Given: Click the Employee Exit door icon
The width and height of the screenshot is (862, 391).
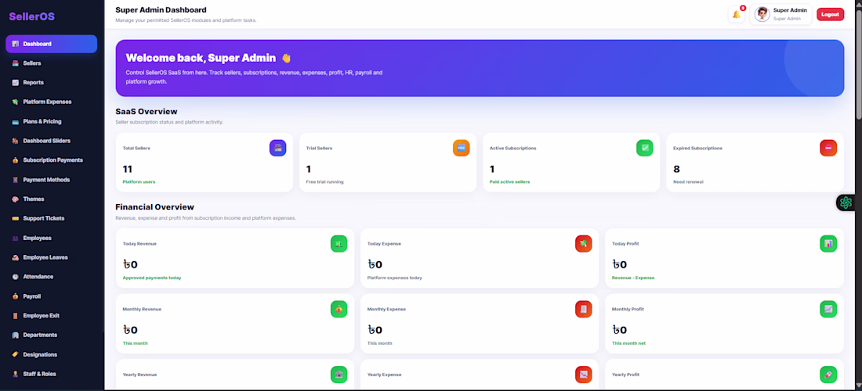Looking at the screenshot, I should [16, 315].
